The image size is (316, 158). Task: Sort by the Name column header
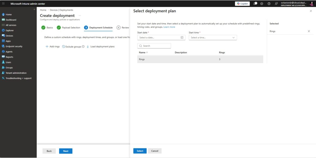click(x=143, y=52)
